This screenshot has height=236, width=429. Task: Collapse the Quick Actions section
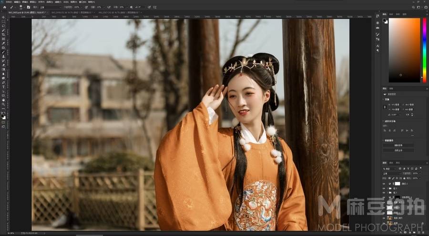click(x=384, y=140)
